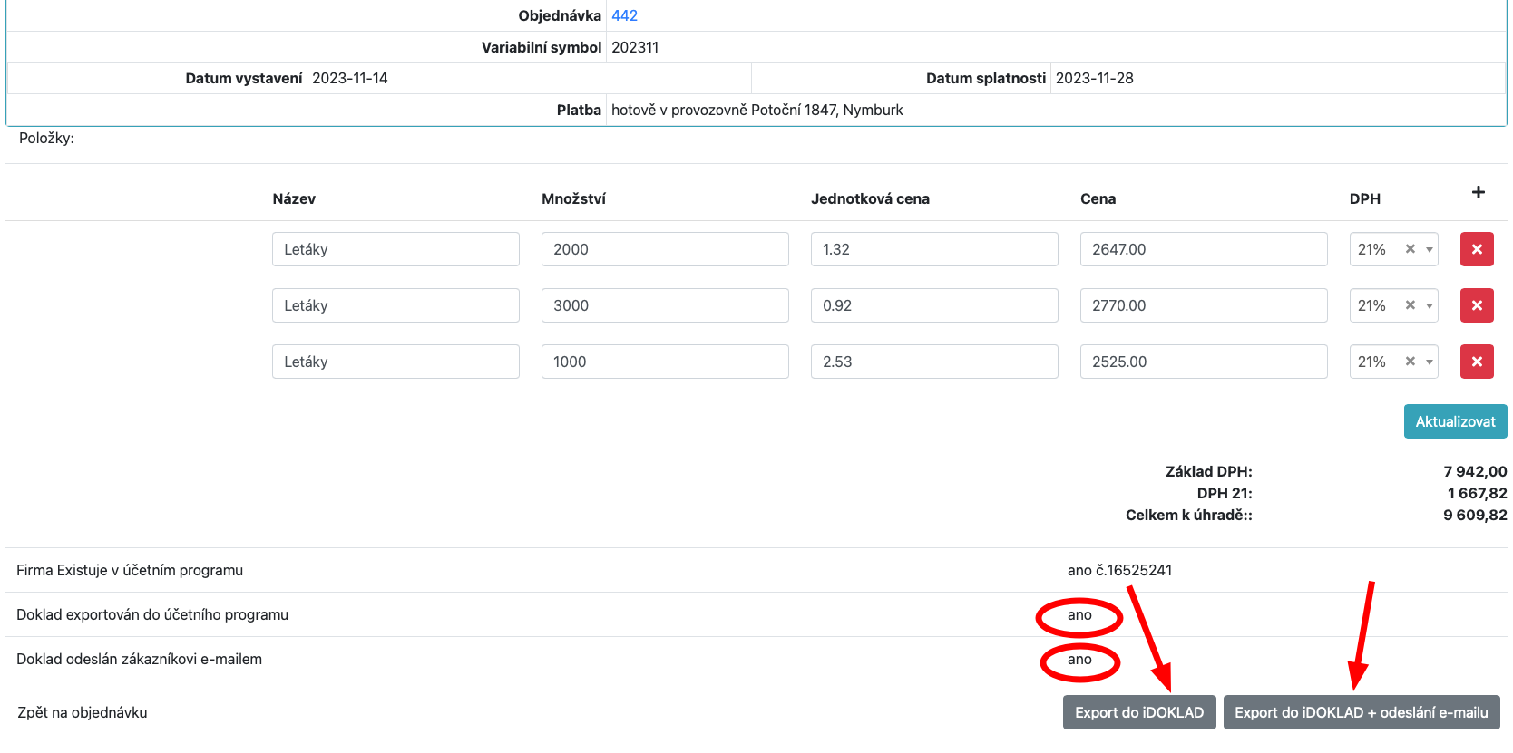This screenshot has width=1513, height=753.
Task: Clear the DPH value in first row
Action: [x=1410, y=249]
